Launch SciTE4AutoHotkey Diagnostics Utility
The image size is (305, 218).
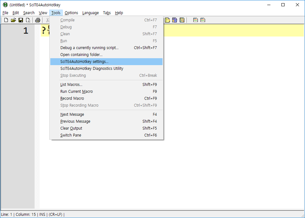click(x=107, y=68)
